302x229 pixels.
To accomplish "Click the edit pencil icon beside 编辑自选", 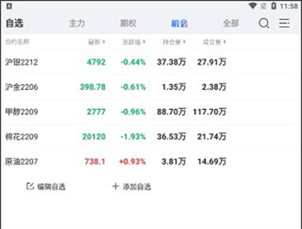I will point(30,186).
